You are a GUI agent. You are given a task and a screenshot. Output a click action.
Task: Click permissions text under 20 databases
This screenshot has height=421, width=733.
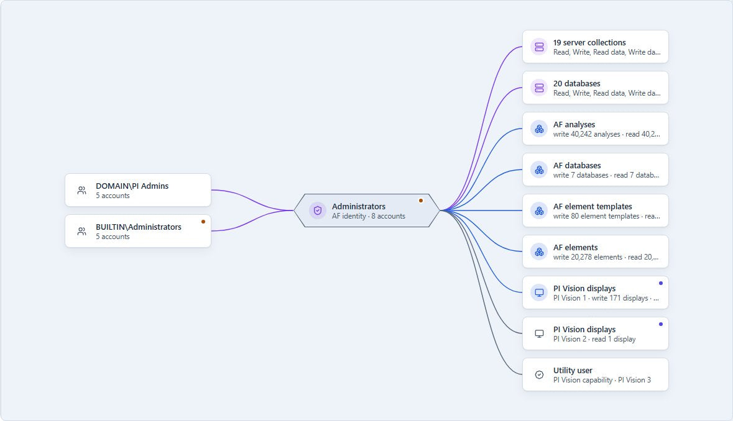click(x=607, y=93)
